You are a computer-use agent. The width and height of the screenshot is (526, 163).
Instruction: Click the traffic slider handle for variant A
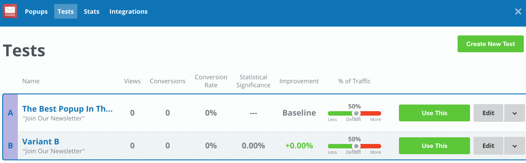(x=356, y=113)
